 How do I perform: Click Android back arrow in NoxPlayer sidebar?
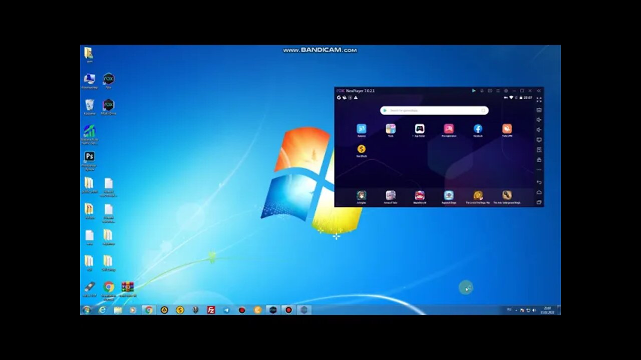coord(539,182)
